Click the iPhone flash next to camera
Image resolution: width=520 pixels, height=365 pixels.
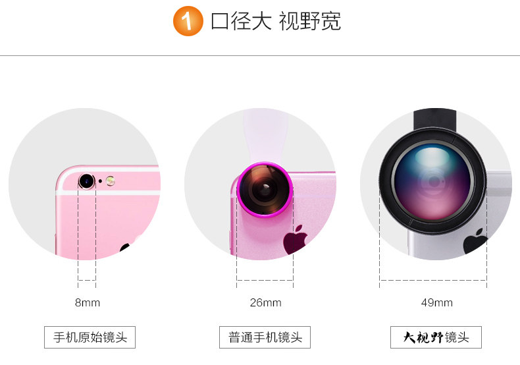tap(110, 181)
